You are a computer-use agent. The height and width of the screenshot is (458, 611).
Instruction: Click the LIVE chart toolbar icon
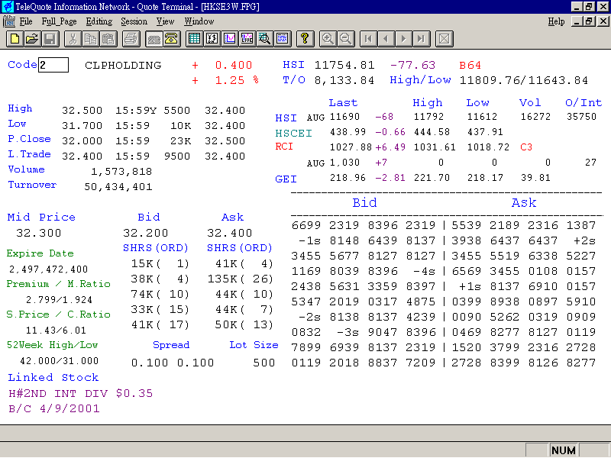tap(247, 39)
